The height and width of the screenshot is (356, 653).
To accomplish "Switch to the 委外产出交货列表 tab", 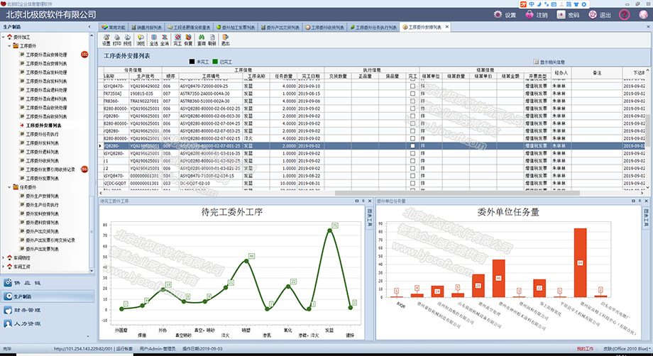I will coord(280,28).
